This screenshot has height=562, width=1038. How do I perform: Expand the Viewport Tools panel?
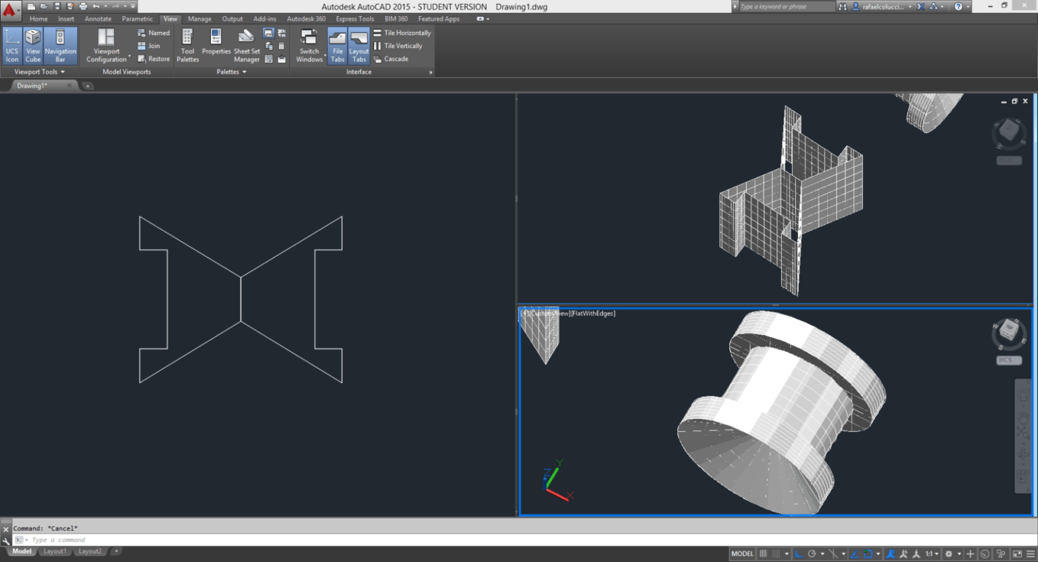tap(40, 72)
